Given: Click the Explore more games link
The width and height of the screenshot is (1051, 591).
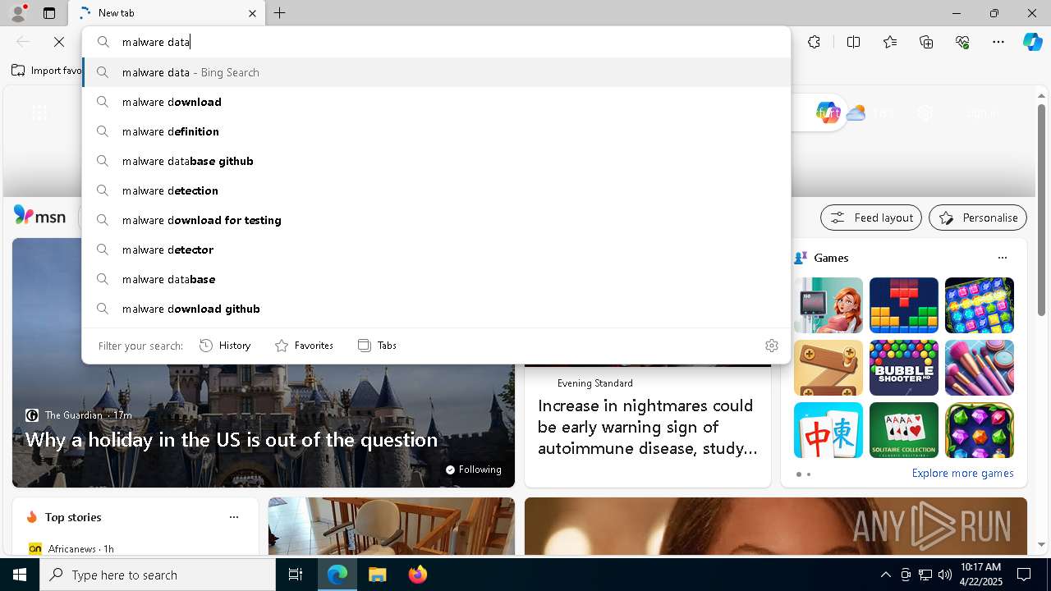Looking at the screenshot, I should 962,473.
